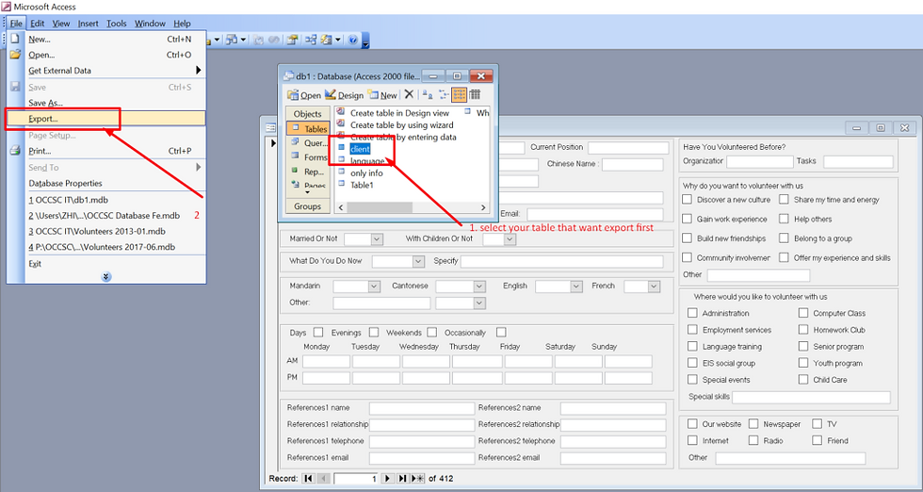Switch to Large Icons view
923x492 pixels.
pyautogui.click(x=428, y=94)
